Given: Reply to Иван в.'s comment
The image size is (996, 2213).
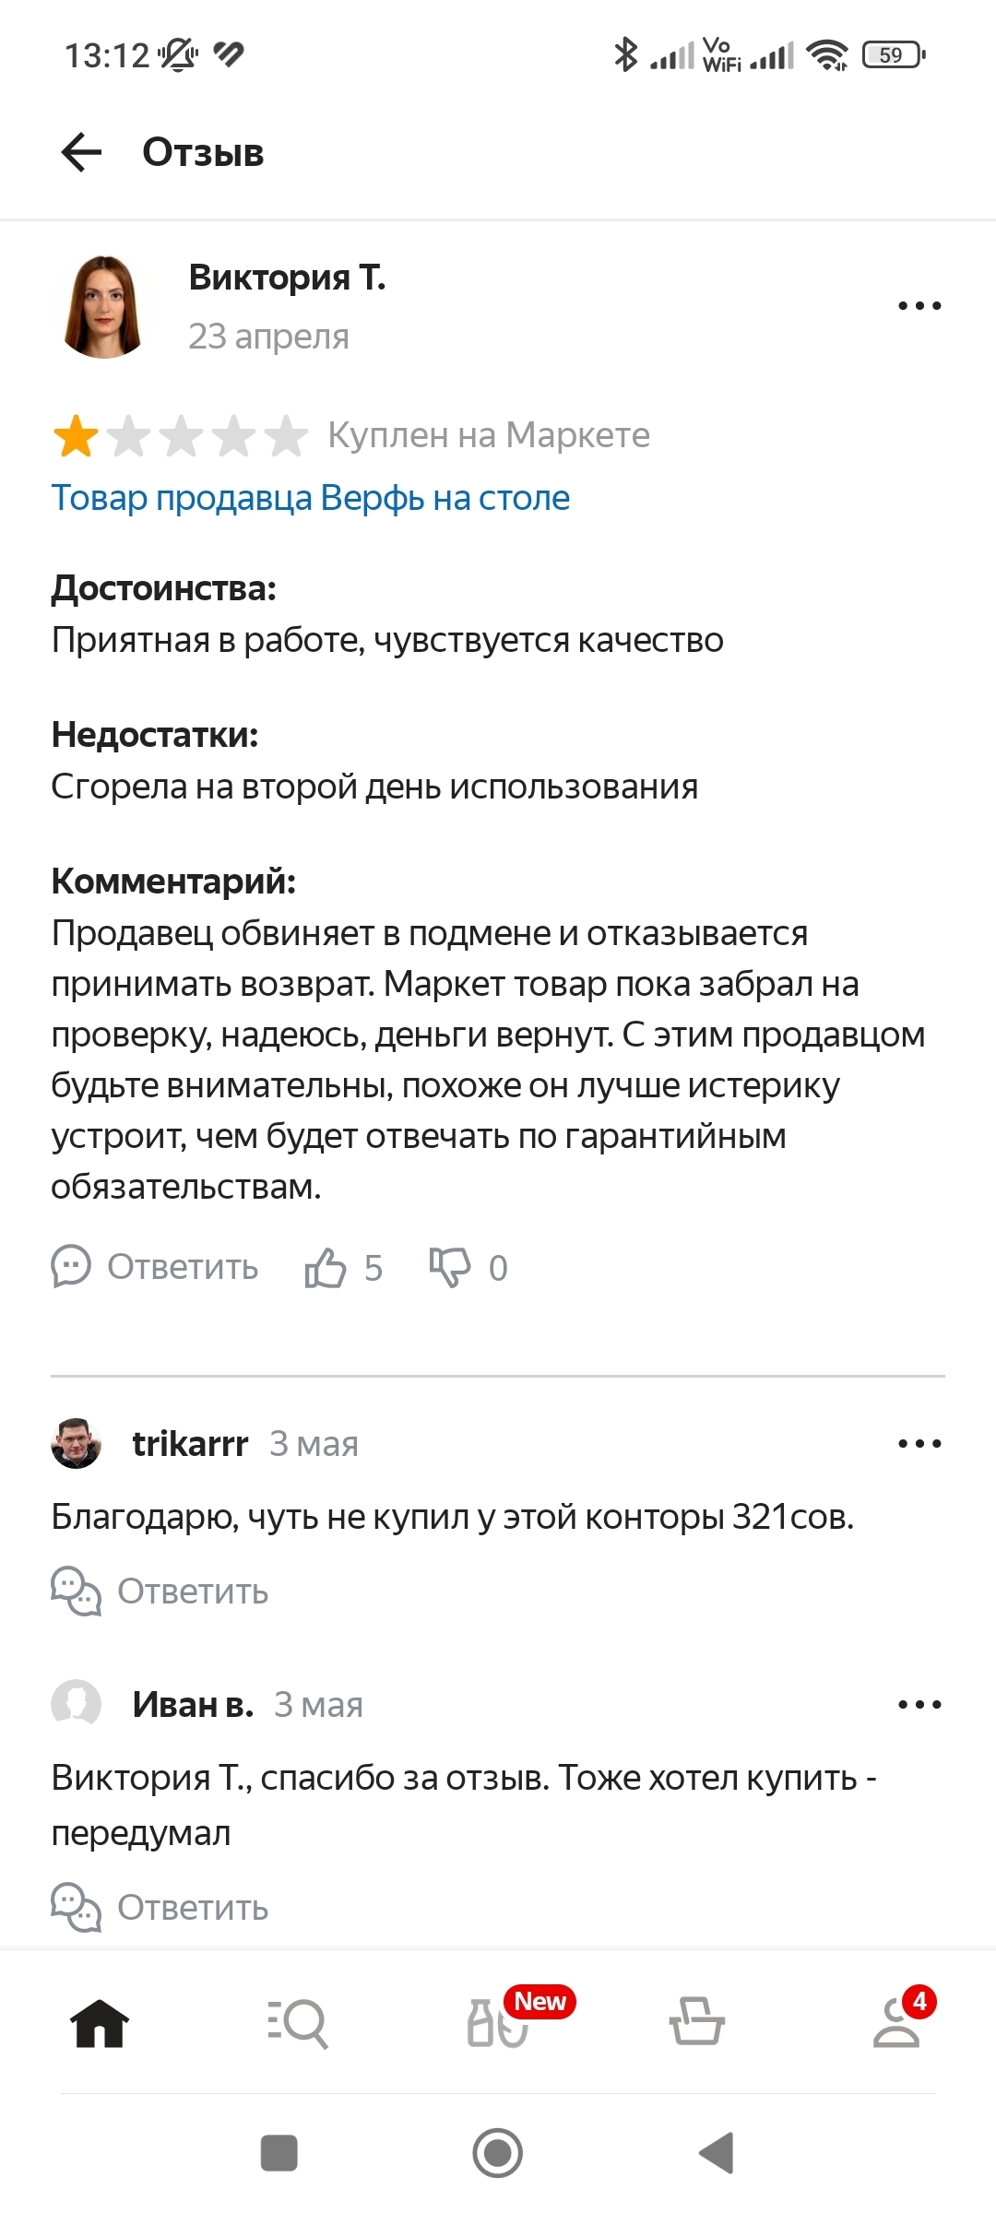Looking at the screenshot, I should [160, 1907].
